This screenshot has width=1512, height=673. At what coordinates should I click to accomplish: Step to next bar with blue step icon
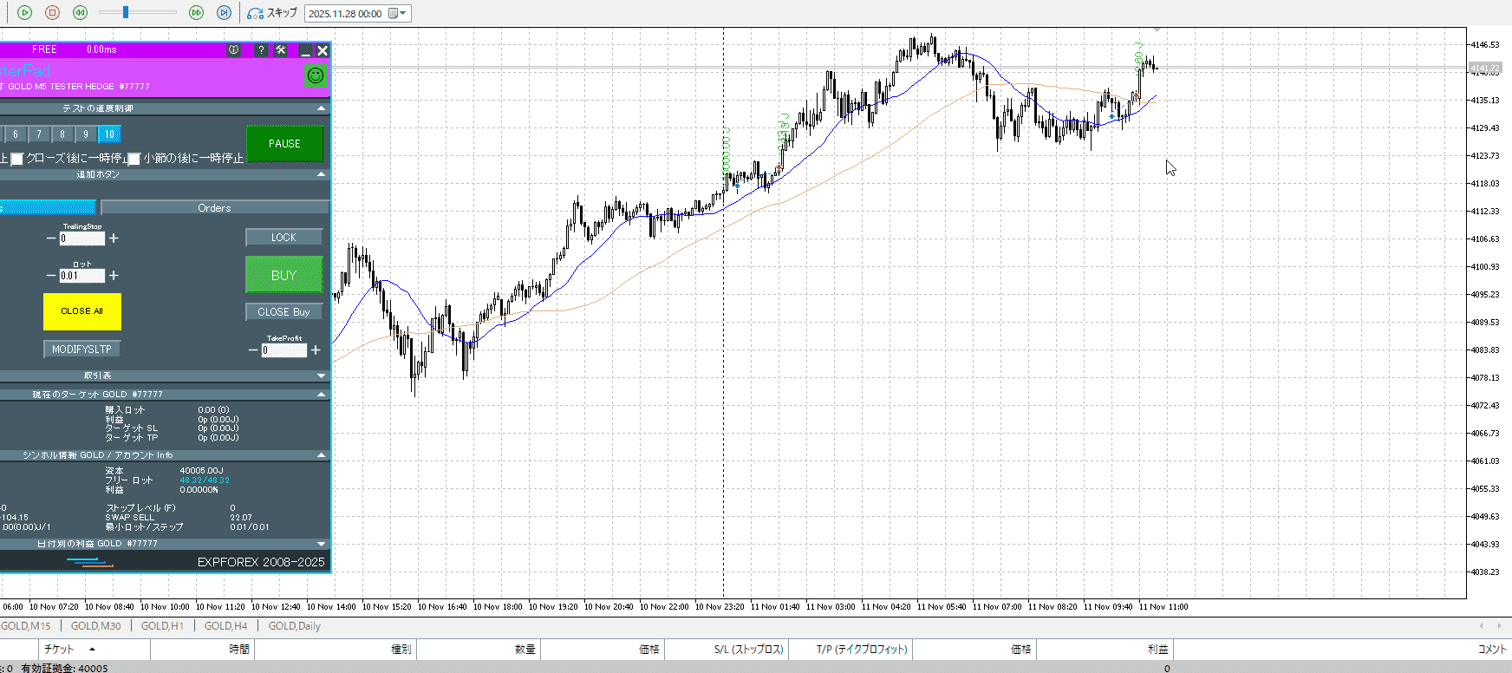pyautogui.click(x=224, y=13)
